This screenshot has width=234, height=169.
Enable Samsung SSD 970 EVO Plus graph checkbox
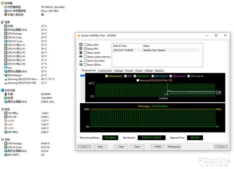point(138,80)
